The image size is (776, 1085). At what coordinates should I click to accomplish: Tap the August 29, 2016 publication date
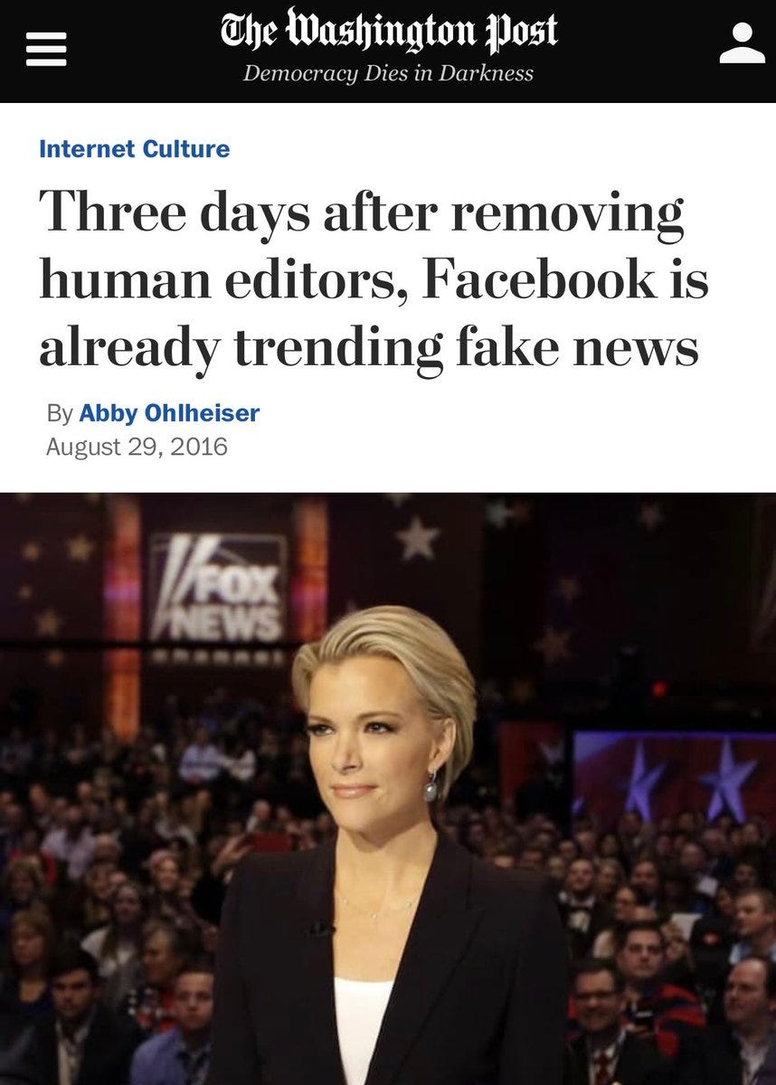point(137,447)
